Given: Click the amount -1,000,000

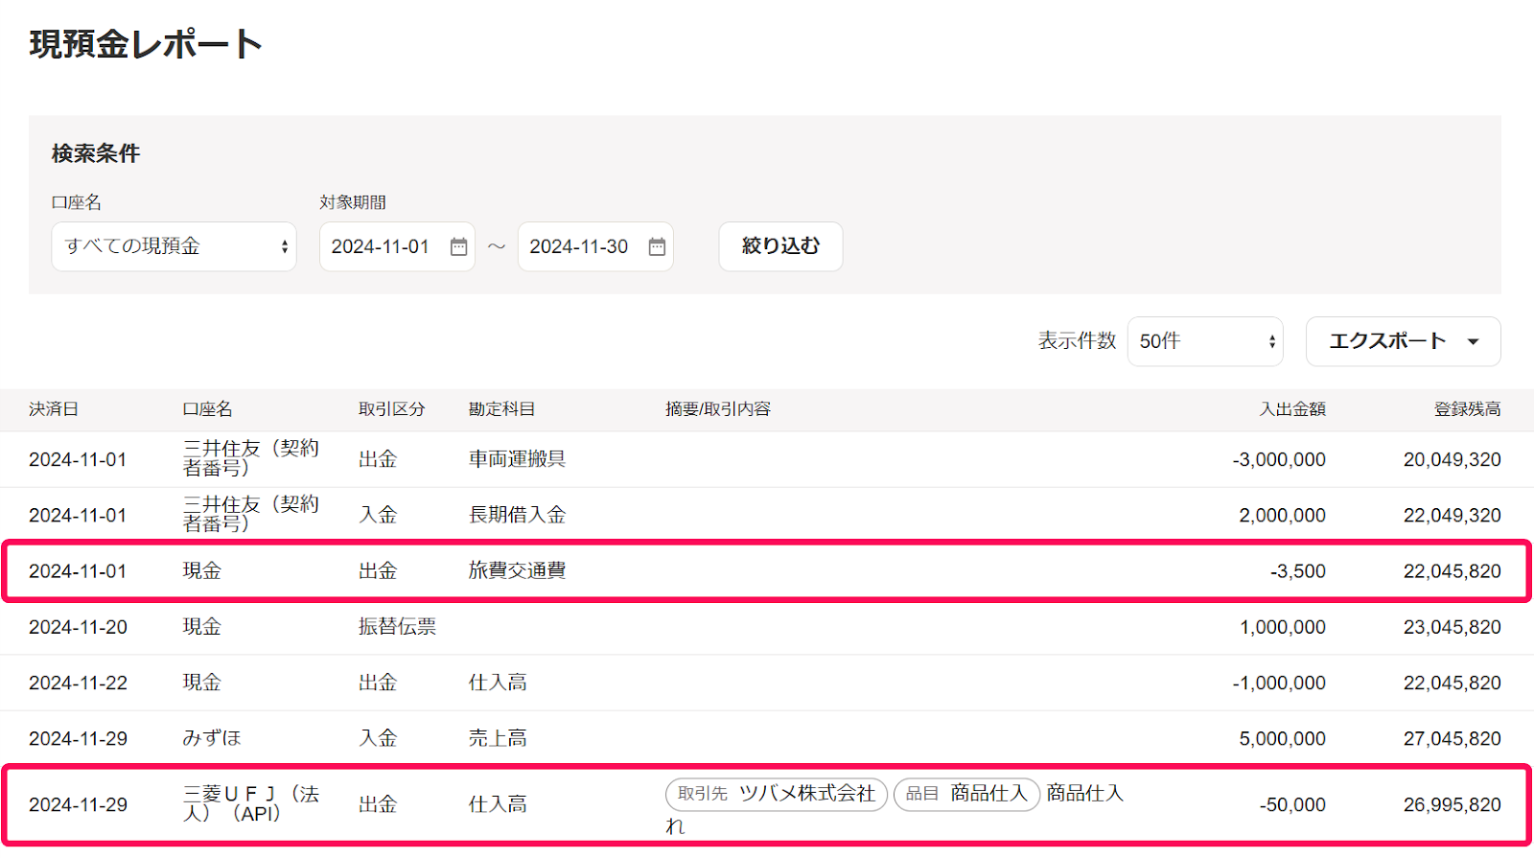Looking at the screenshot, I should pyautogui.click(x=1279, y=684).
